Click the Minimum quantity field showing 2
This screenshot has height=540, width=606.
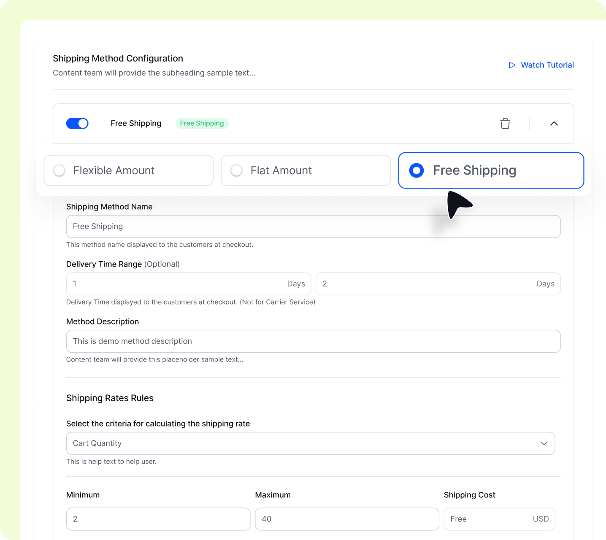[158, 519]
